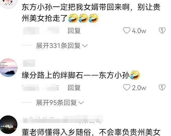Tap the heart icon showing 2.0w likes
This screenshot has width=171, height=136.
[x=127, y=88]
